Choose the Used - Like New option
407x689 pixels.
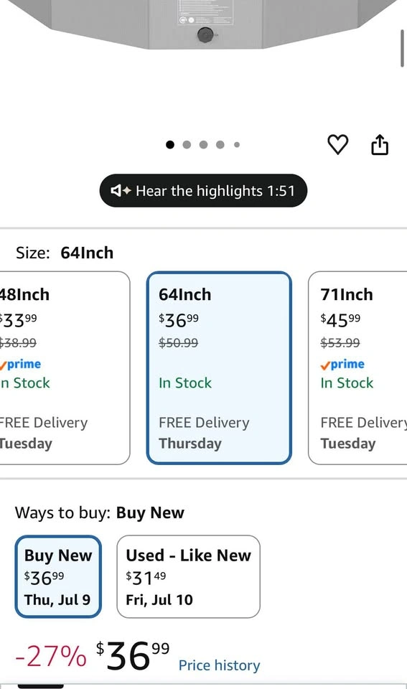(189, 576)
